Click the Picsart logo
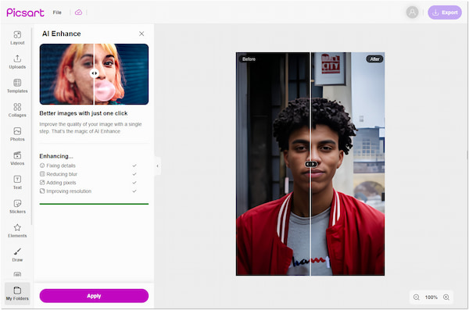This screenshot has width=469, height=310. [26, 12]
